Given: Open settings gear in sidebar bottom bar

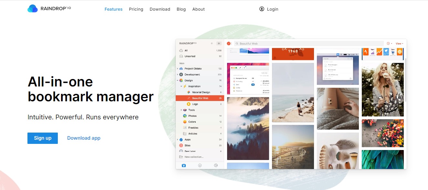Looking at the screenshot, I should (x=216, y=165).
